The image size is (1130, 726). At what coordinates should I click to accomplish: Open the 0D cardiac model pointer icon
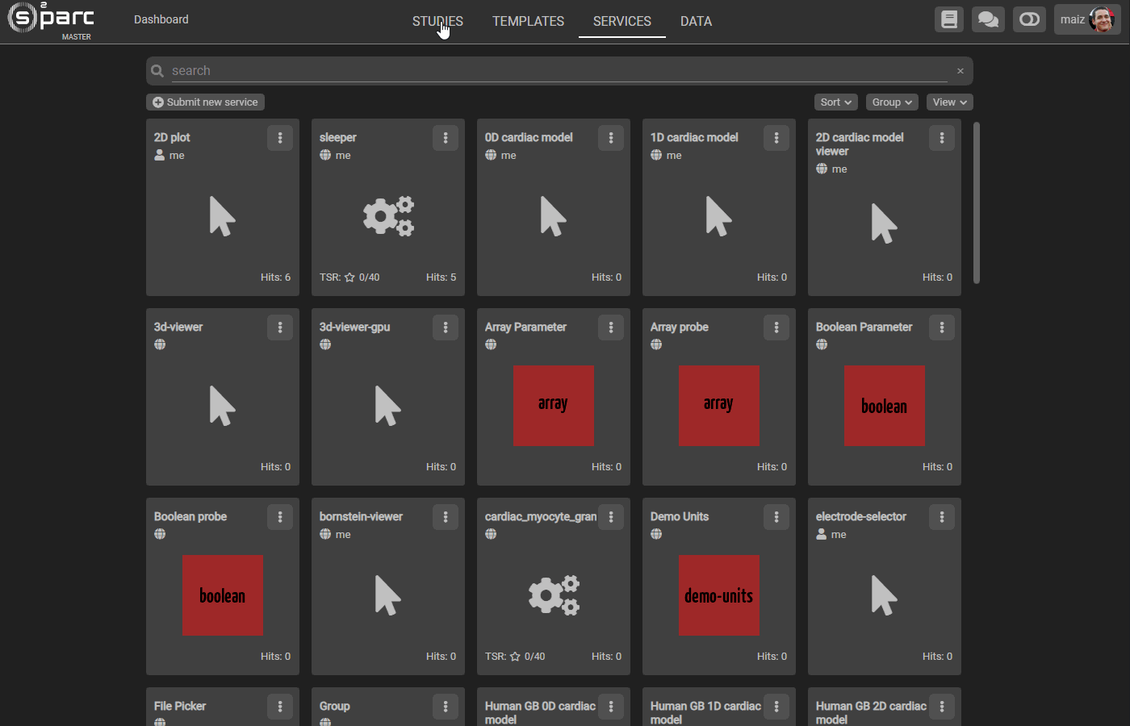click(x=553, y=216)
